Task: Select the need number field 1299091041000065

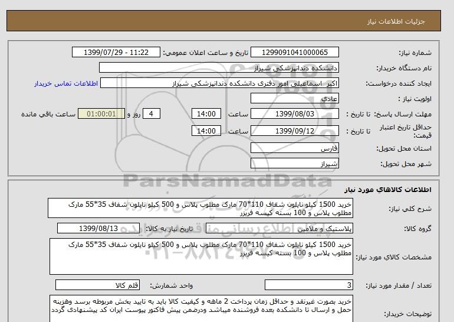Action: coord(294,52)
